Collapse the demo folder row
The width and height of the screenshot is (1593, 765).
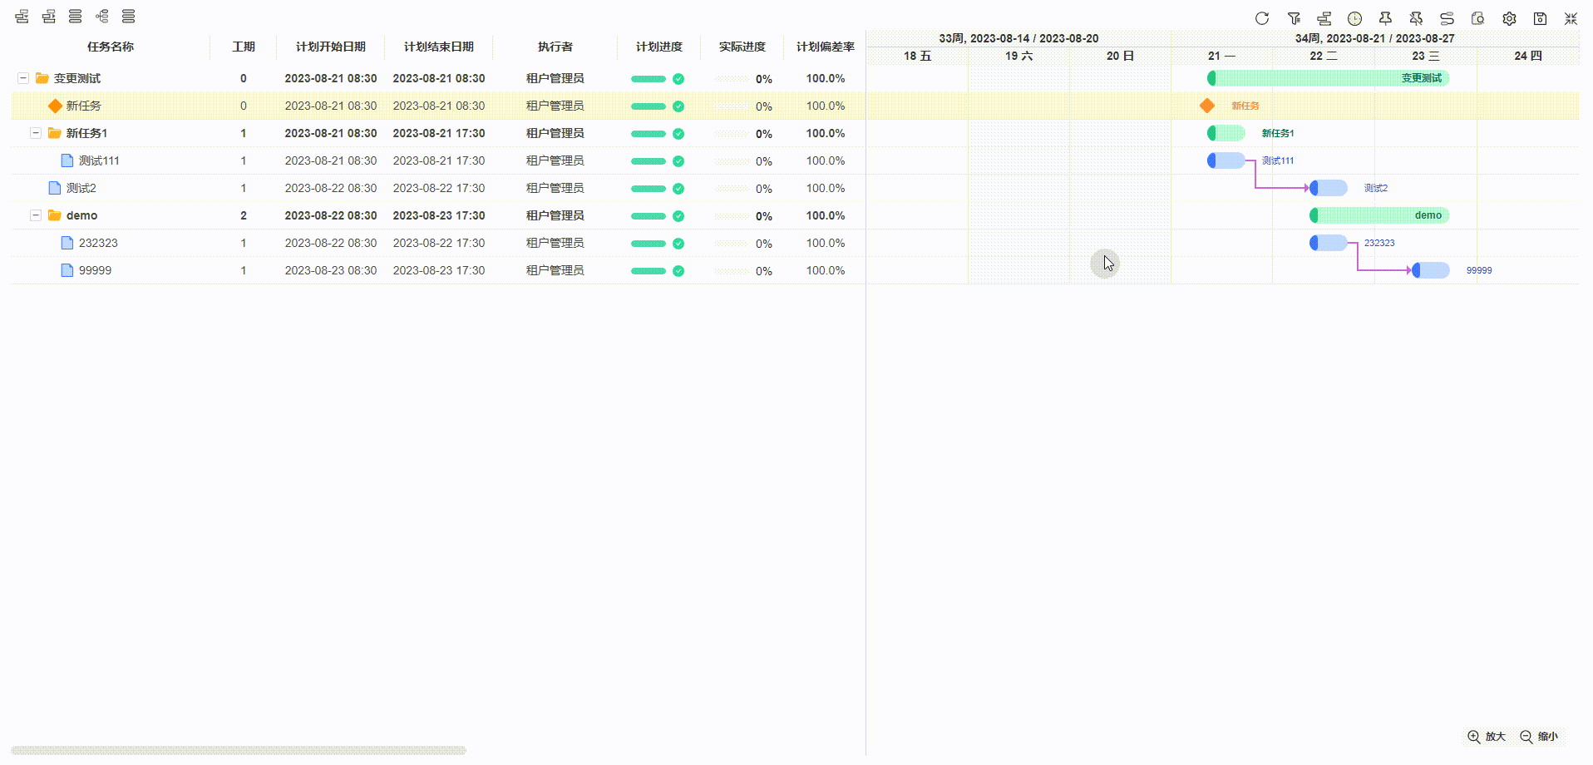click(x=36, y=215)
